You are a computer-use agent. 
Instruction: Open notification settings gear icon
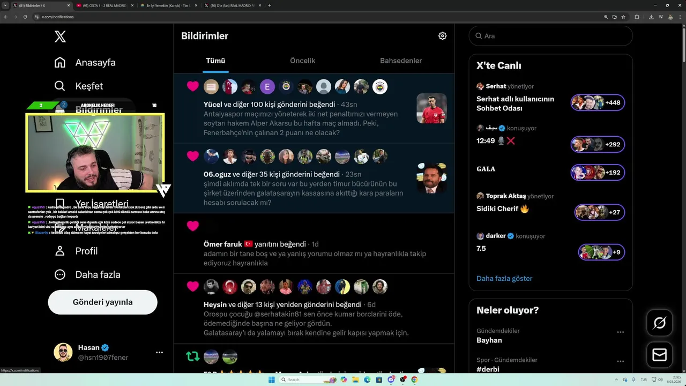click(442, 36)
